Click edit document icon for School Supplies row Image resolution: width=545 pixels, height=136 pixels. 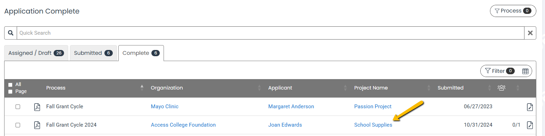530,125
